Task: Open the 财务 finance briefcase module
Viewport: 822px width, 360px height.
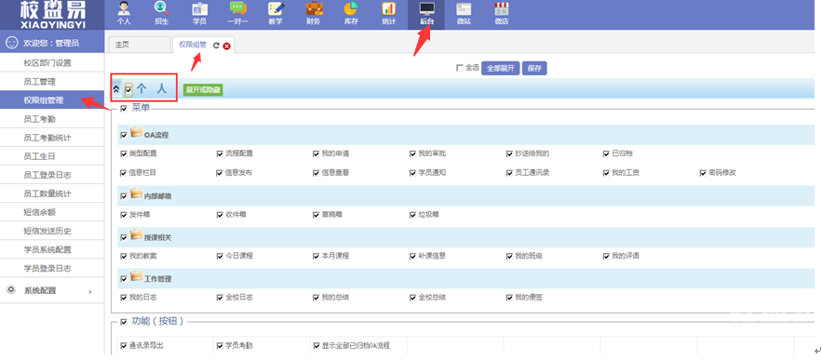Action: (314, 14)
